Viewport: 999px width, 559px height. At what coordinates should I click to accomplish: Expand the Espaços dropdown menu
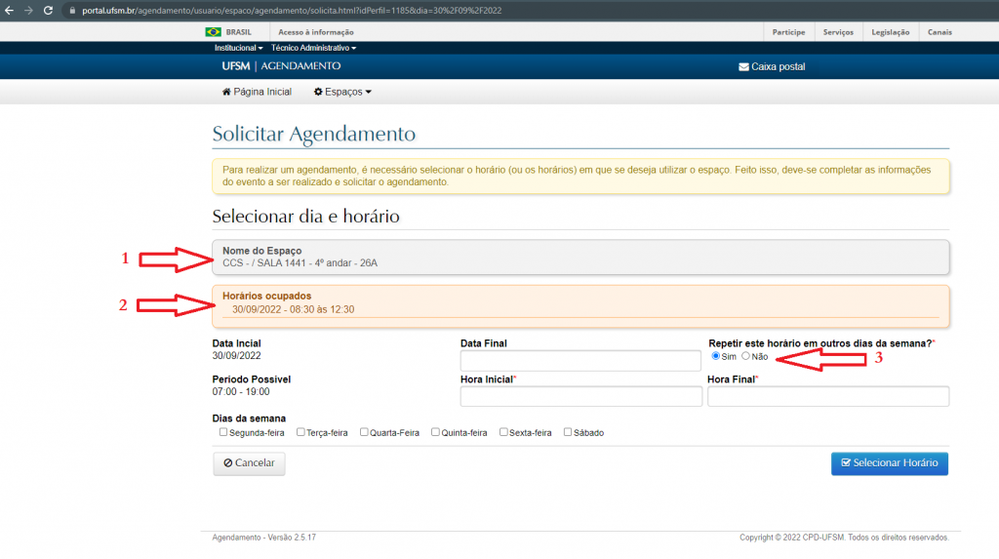[342, 92]
